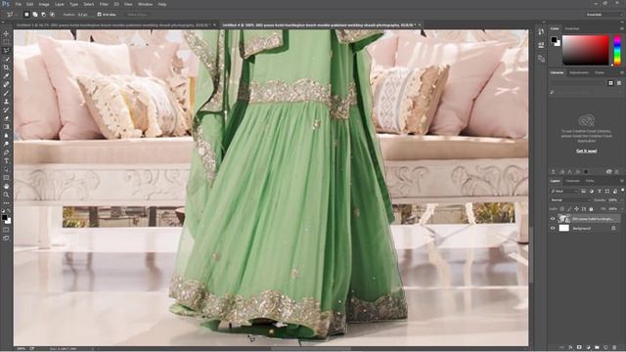Image resolution: width=626 pixels, height=352 pixels.
Task: Switch to first Untitled document tab
Action: [x=113, y=25]
